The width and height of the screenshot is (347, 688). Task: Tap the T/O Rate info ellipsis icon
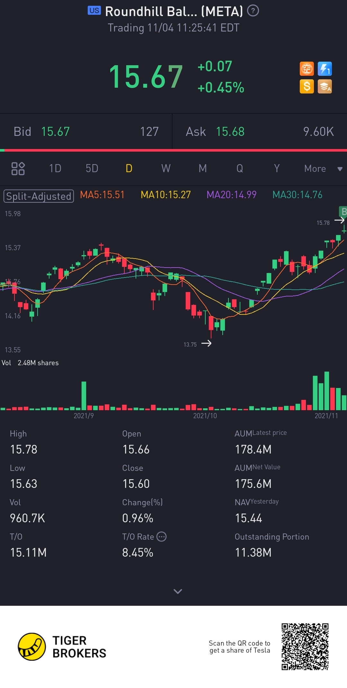161,536
